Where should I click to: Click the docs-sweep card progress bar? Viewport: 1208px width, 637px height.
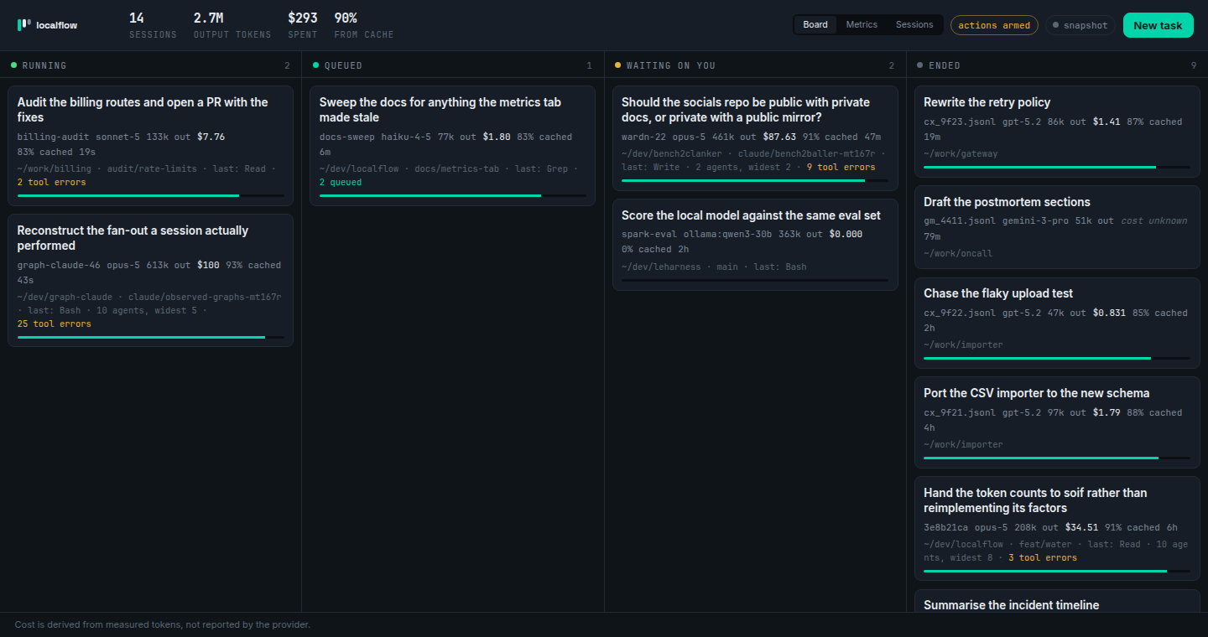point(453,195)
